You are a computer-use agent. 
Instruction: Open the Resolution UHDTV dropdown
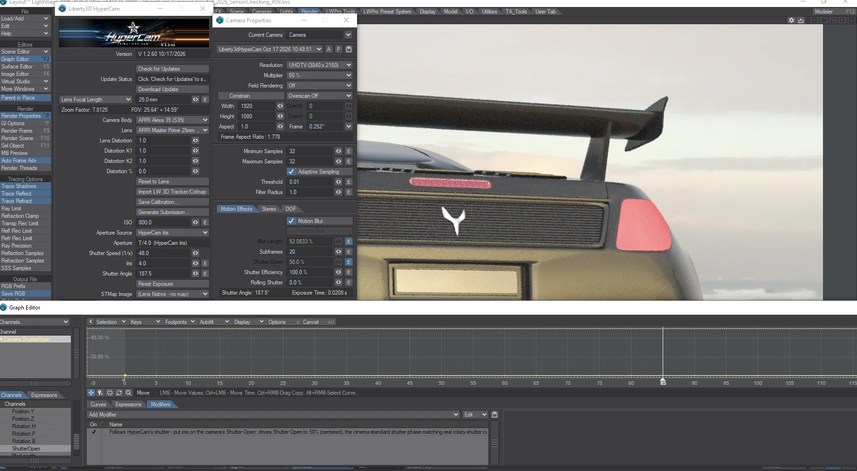click(x=319, y=65)
